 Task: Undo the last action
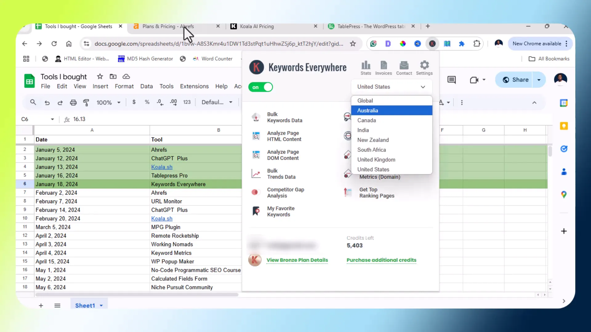click(x=47, y=103)
